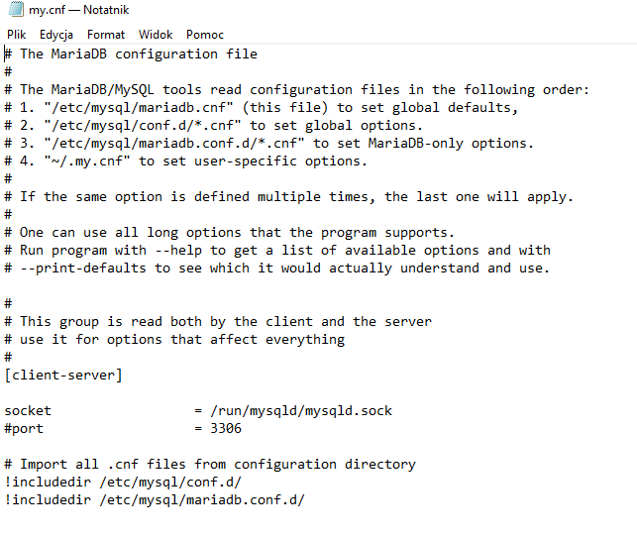This screenshot has width=637, height=538.
Task: Click the Notepad icon in title bar
Action: (15, 11)
